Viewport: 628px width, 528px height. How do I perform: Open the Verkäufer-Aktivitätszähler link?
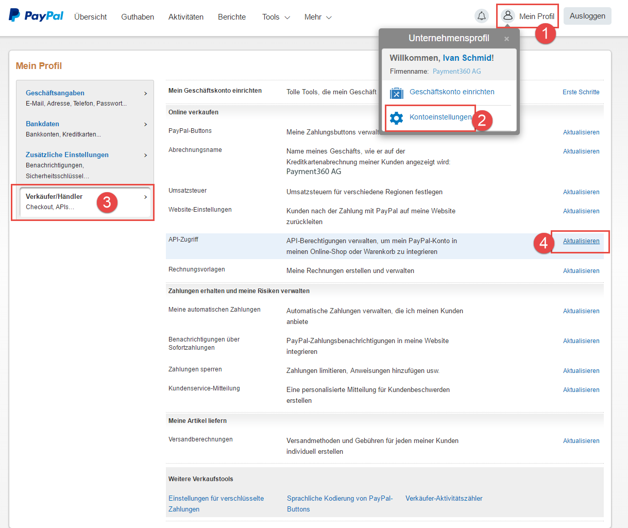[x=444, y=498]
